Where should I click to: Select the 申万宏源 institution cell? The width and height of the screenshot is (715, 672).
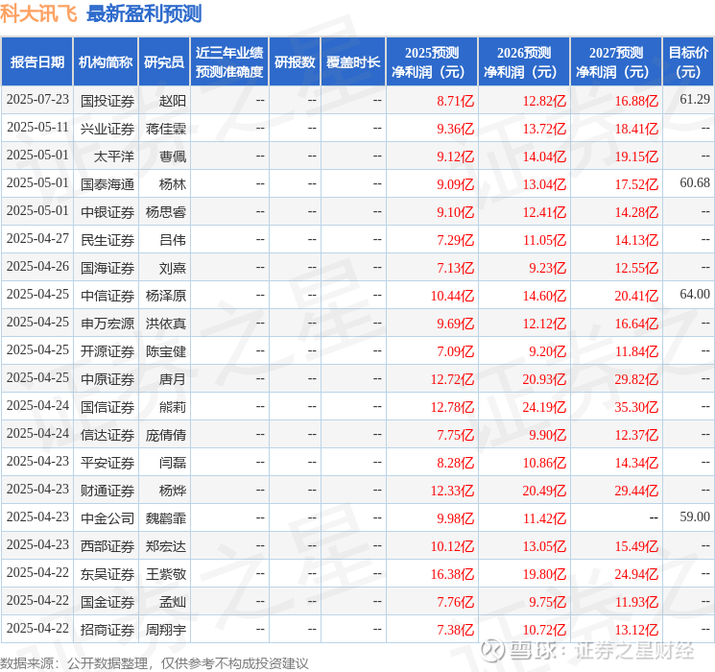[x=107, y=324]
